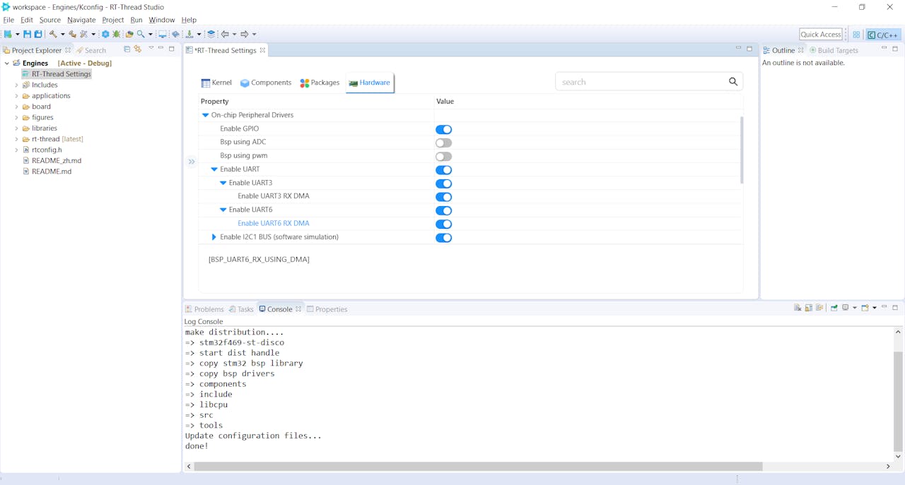Expand the applications folder in project tree
The height and width of the screenshot is (485, 905).
pos(16,96)
